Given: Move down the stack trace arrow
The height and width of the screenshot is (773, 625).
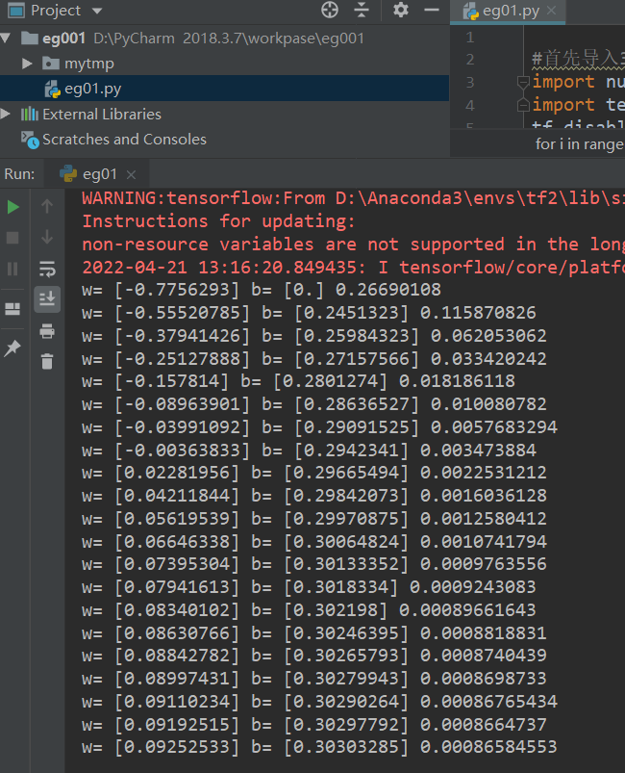Looking at the screenshot, I should [x=47, y=237].
